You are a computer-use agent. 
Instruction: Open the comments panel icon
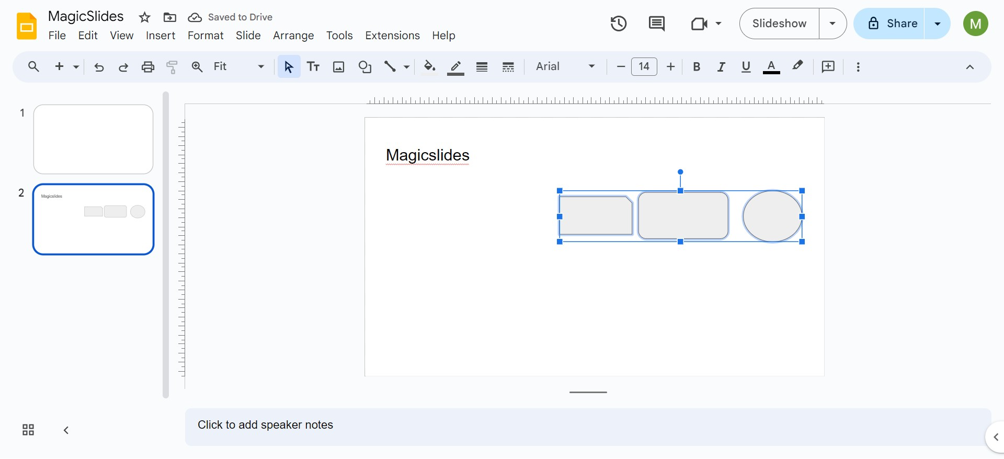click(x=656, y=24)
